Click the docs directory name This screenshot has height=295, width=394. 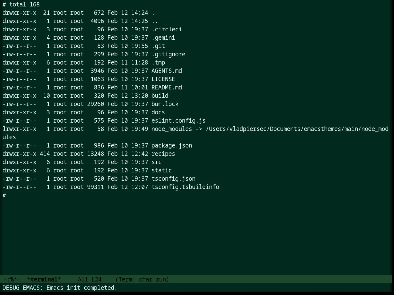[x=158, y=112]
